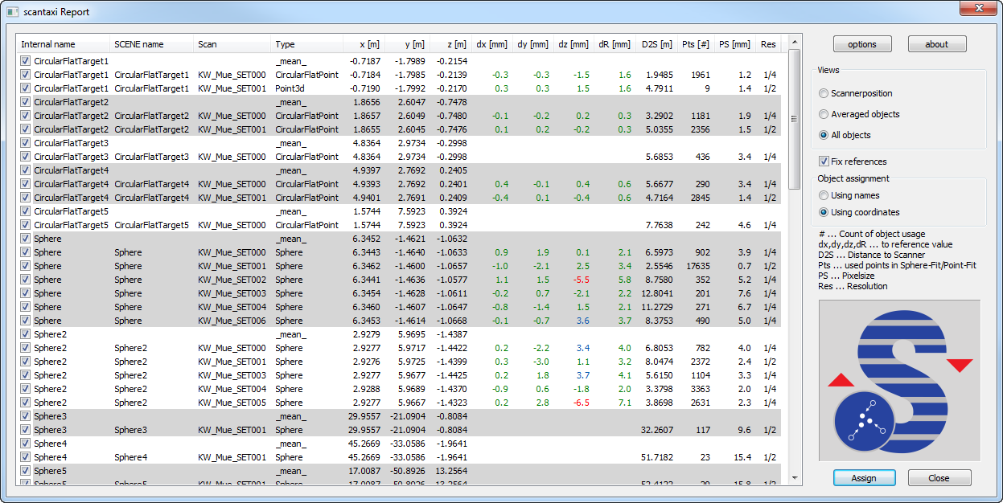Image resolution: width=1003 pixels, height=503 pixels.
Task: Click the z [m] column header
Action: pos(450,45)
